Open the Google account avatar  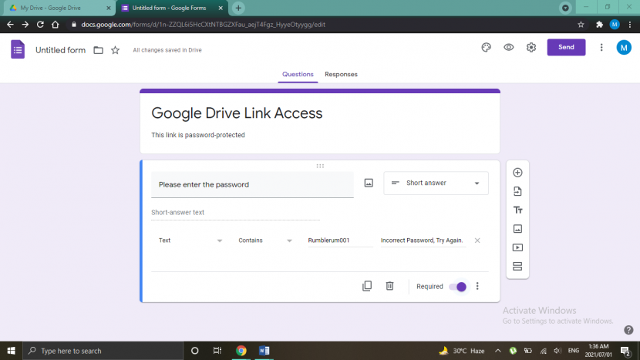coord(624,48)
